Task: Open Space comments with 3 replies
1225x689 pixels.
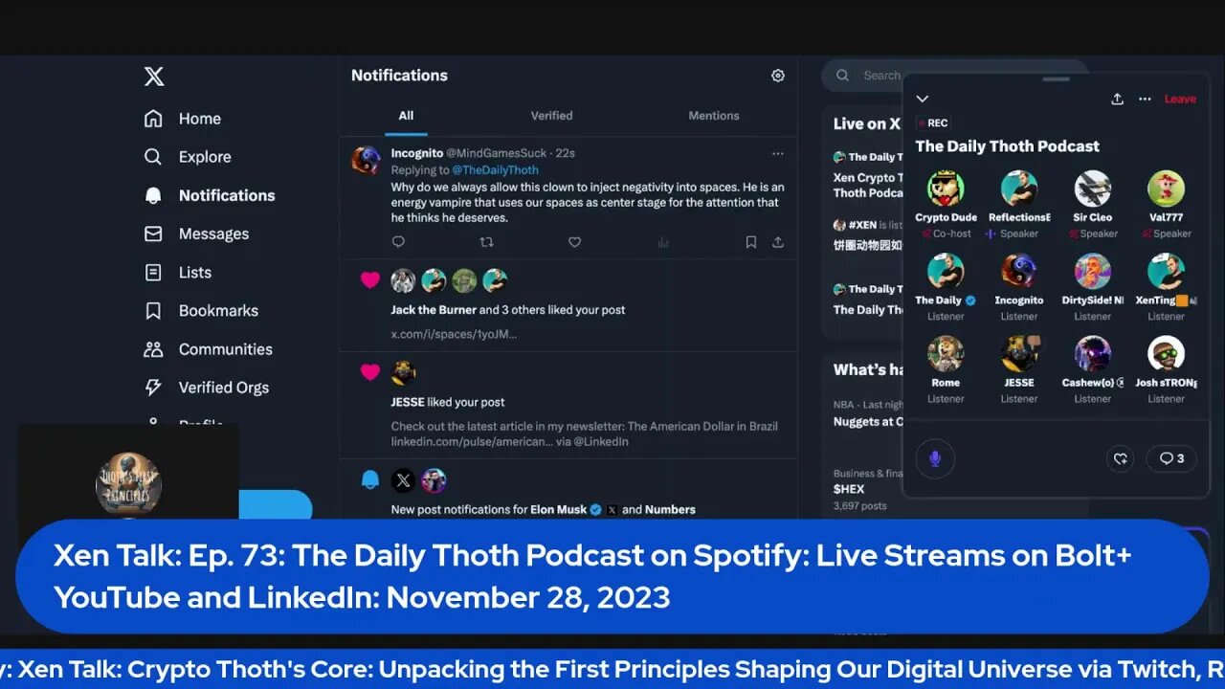Action: (x=1171, y=458)
